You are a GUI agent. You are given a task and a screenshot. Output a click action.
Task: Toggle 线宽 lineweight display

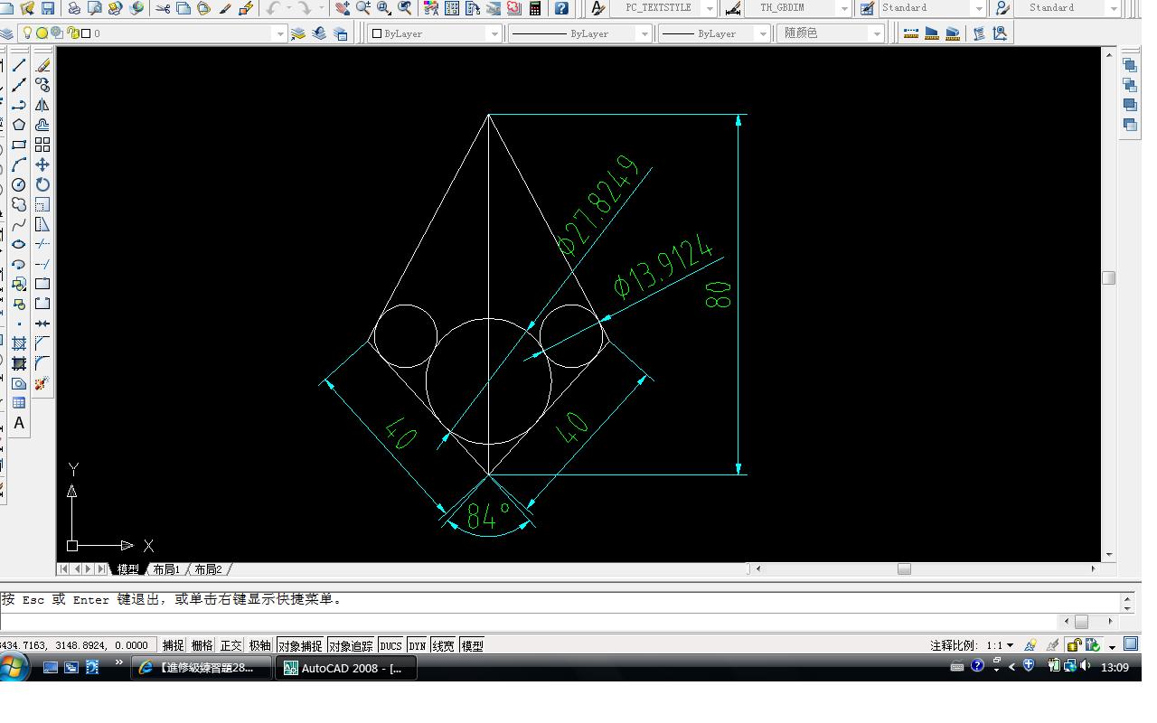[x=443, y=645]
